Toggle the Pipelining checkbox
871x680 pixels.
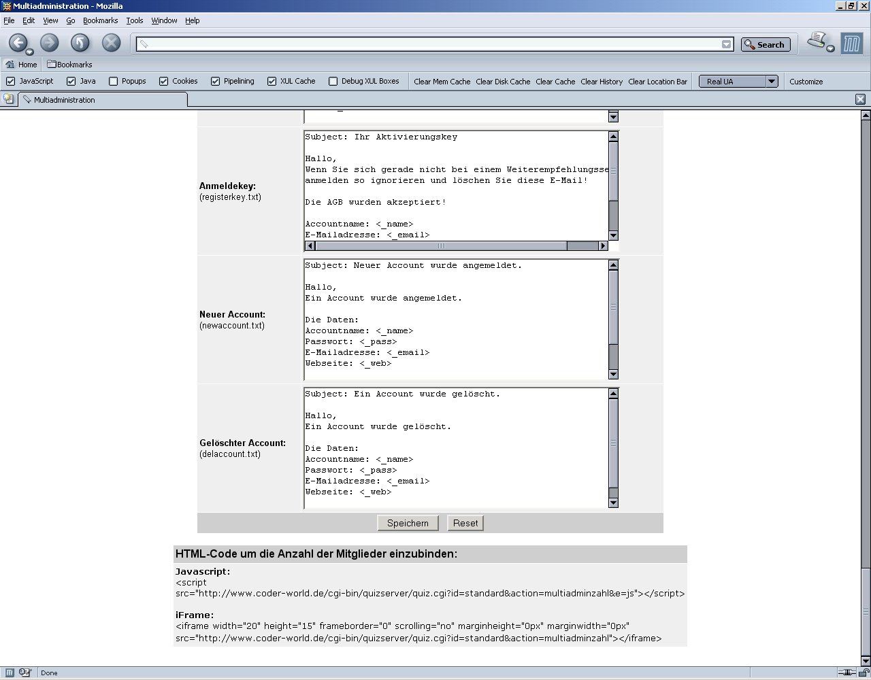(215, 82)
